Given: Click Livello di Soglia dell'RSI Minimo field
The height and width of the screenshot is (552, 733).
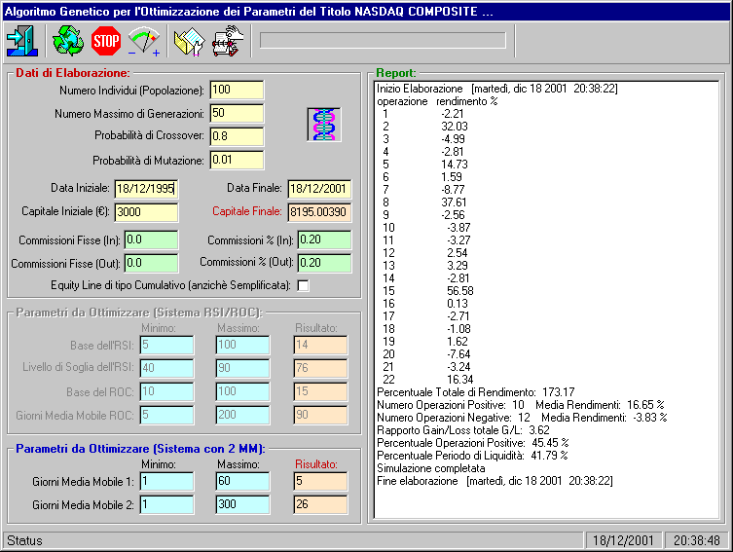Looking at the screenshot, I should [166, 368].
